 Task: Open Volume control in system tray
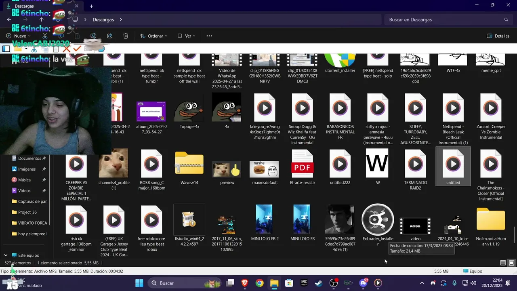pos(473,283)
